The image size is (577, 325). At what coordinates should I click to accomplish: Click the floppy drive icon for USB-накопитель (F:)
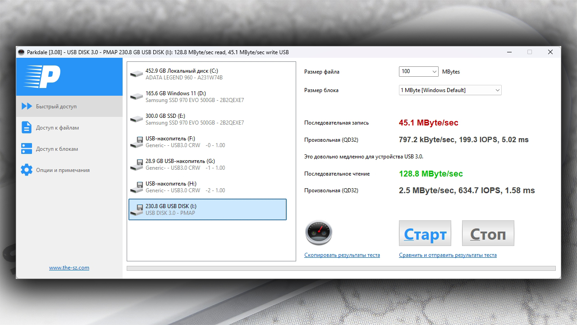tap(136, 142)
